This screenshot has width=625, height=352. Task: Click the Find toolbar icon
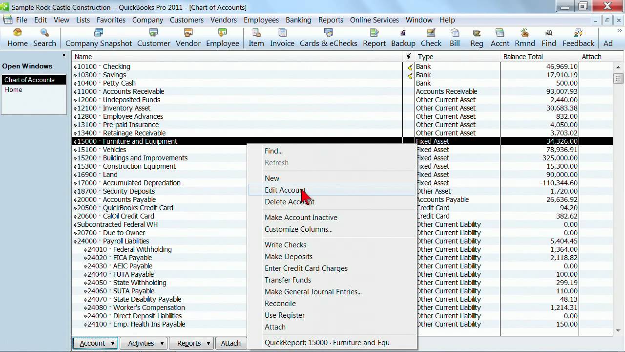click(549, 38)
